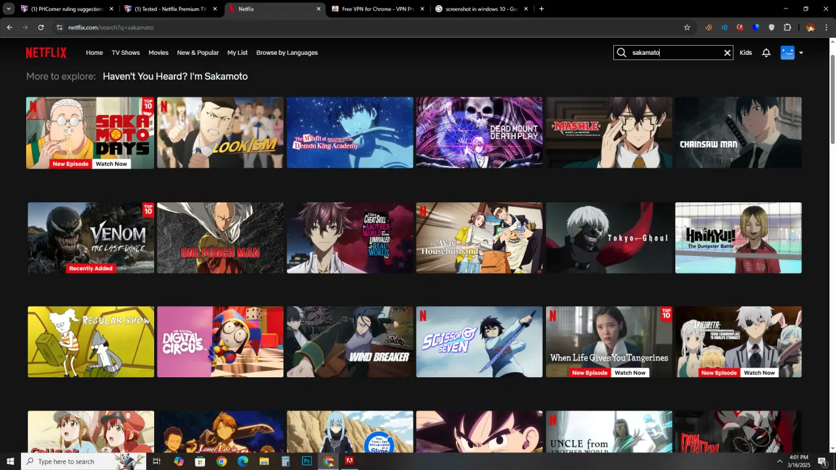Open the cookie extension icon
This screenshot has height=470, width=836.
point(709,27)
